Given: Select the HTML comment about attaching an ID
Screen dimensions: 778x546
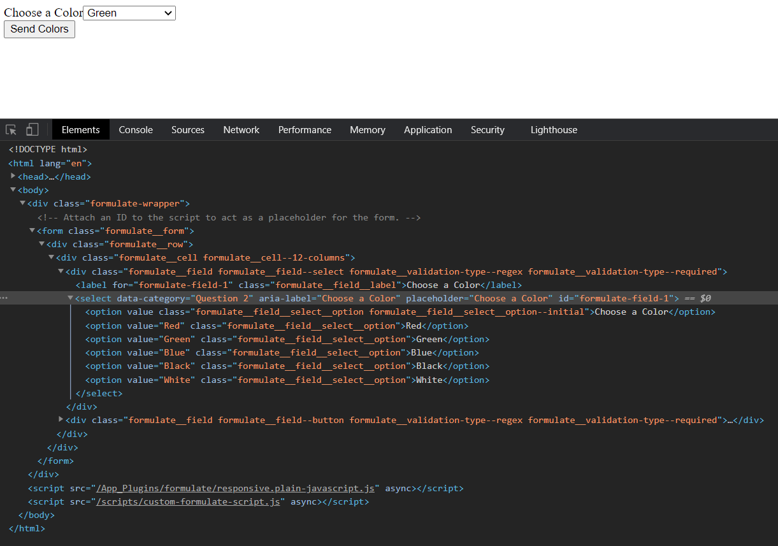Looking at the screenshot, I should 229,217.
